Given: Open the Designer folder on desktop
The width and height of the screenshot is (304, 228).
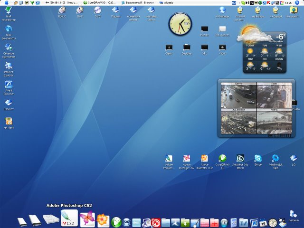Looking at the screenshot, I should coord(187,49).
